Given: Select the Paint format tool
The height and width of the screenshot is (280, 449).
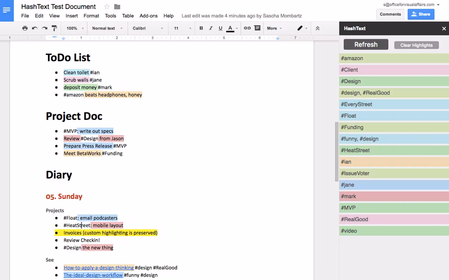Looking at the screenshot, I should pos(54,28).
